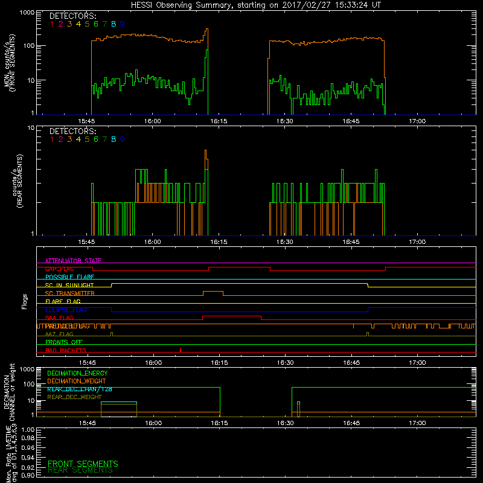Select red detector 1 in front segments legend
The width and height of the screenshot is (483, 483).
(x=52, y=24)
